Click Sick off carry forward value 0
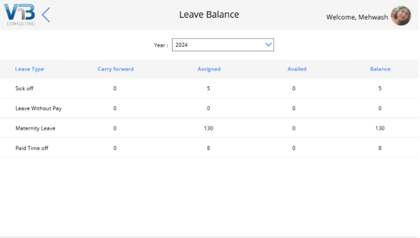The width and height of the screenshot is (420, 238). pyautogui.click(x=115, y=88)
